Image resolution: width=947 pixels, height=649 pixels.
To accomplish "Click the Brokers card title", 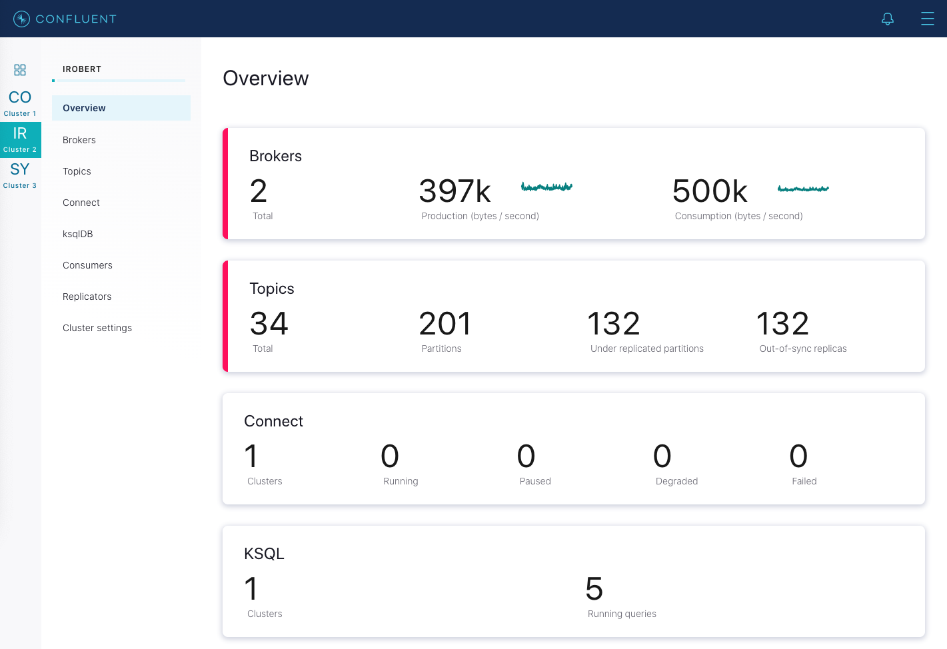I will pos(275,156).
